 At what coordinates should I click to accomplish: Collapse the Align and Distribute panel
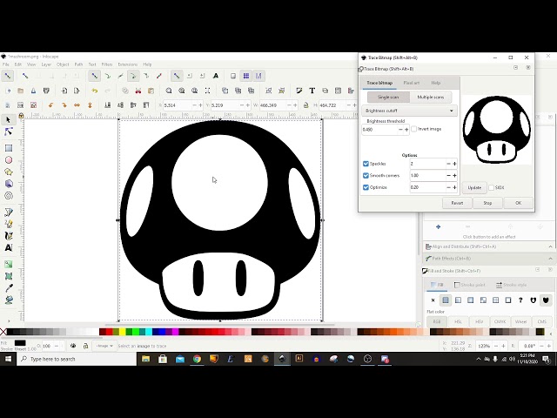coord(550,246)
